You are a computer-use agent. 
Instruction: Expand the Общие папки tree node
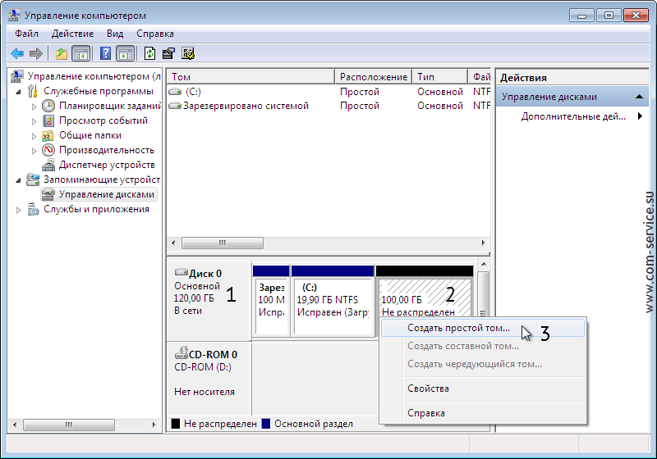click(34, 136)
